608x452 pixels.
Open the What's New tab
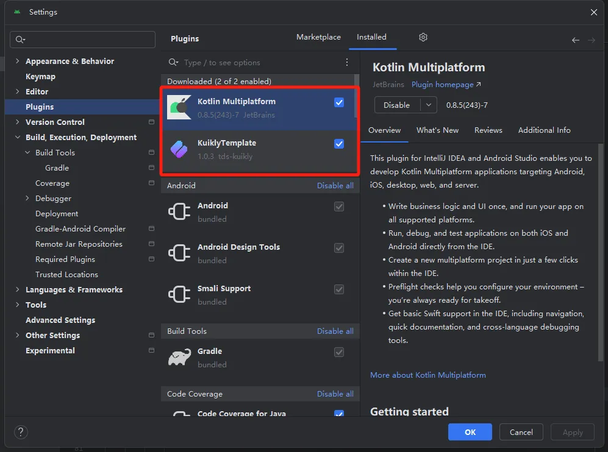point(437,130)
